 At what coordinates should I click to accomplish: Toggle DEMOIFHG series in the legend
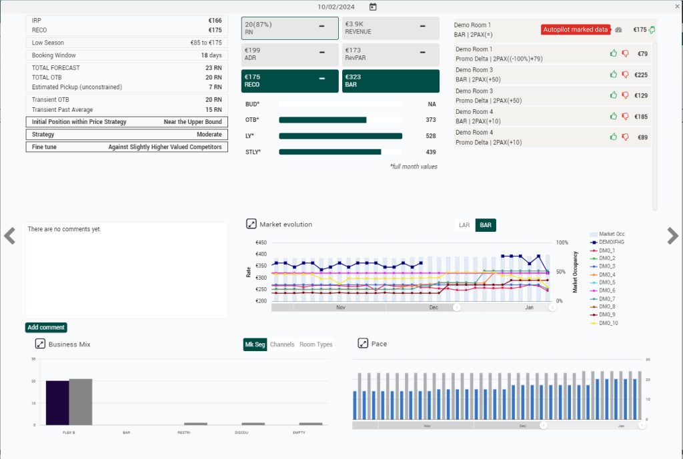[x=607, y=242]
